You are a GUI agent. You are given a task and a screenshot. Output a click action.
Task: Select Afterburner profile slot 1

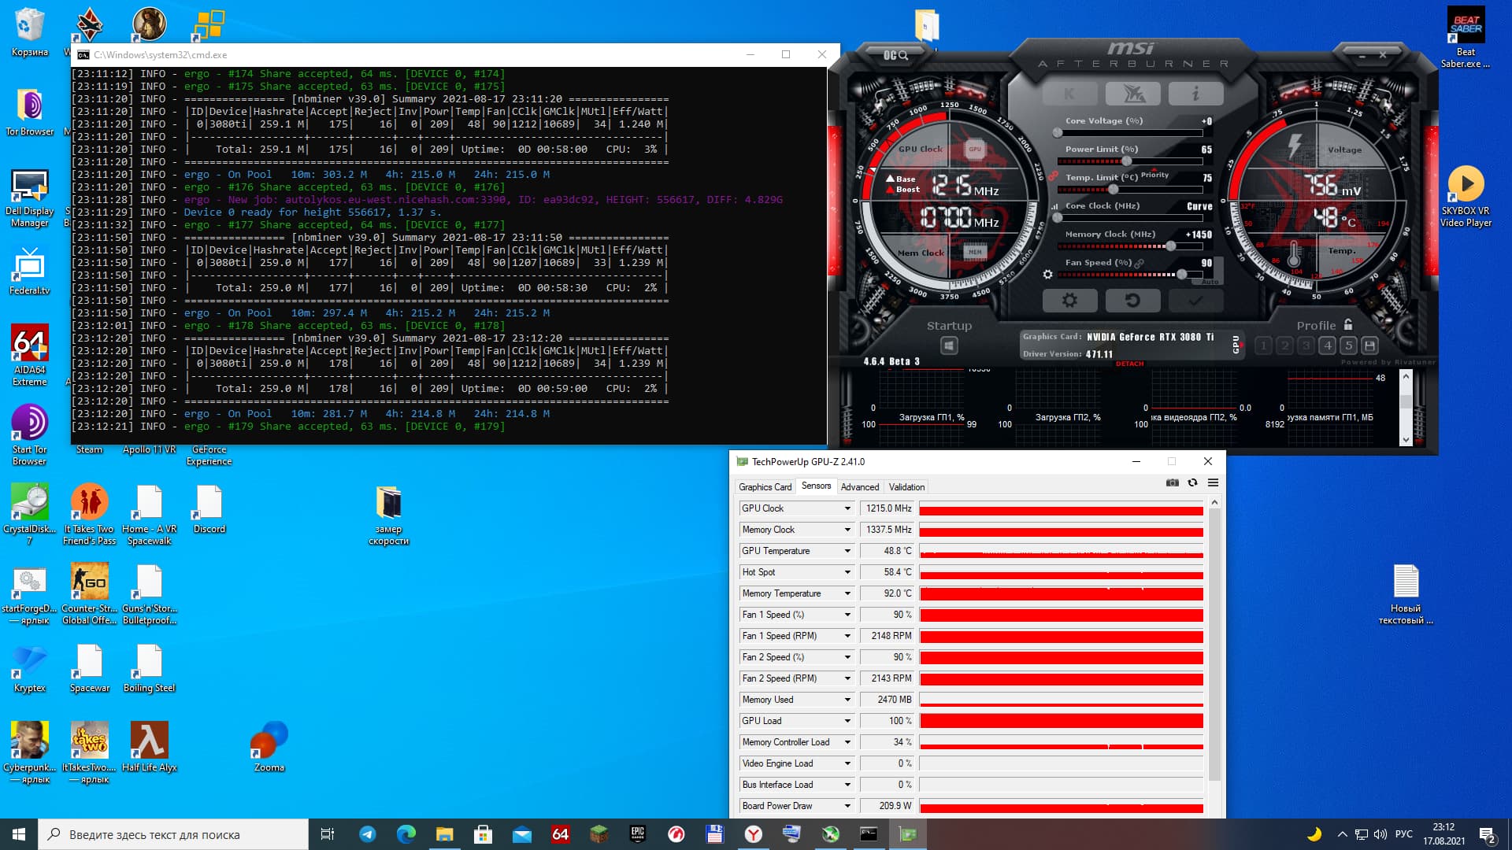tap(1263, 346)
